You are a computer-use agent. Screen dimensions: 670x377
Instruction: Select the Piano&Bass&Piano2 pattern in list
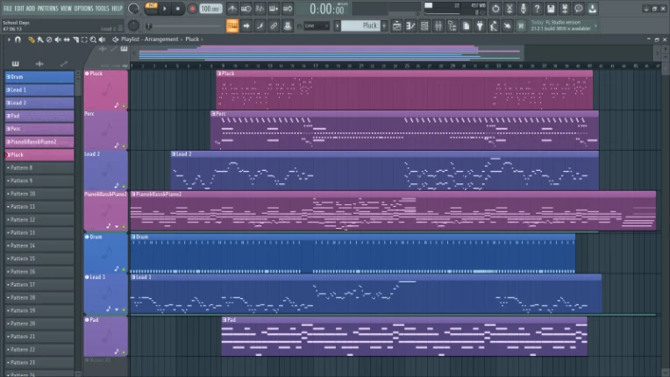pyautogui.click(x=39, y=142)
